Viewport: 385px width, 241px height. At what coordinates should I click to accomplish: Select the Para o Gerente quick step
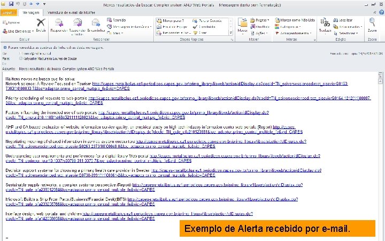click(207, 21)
